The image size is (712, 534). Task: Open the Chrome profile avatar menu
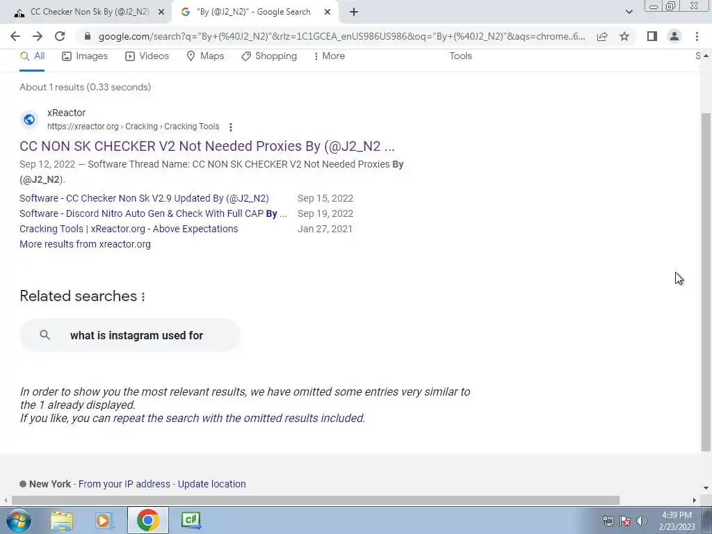674,36
